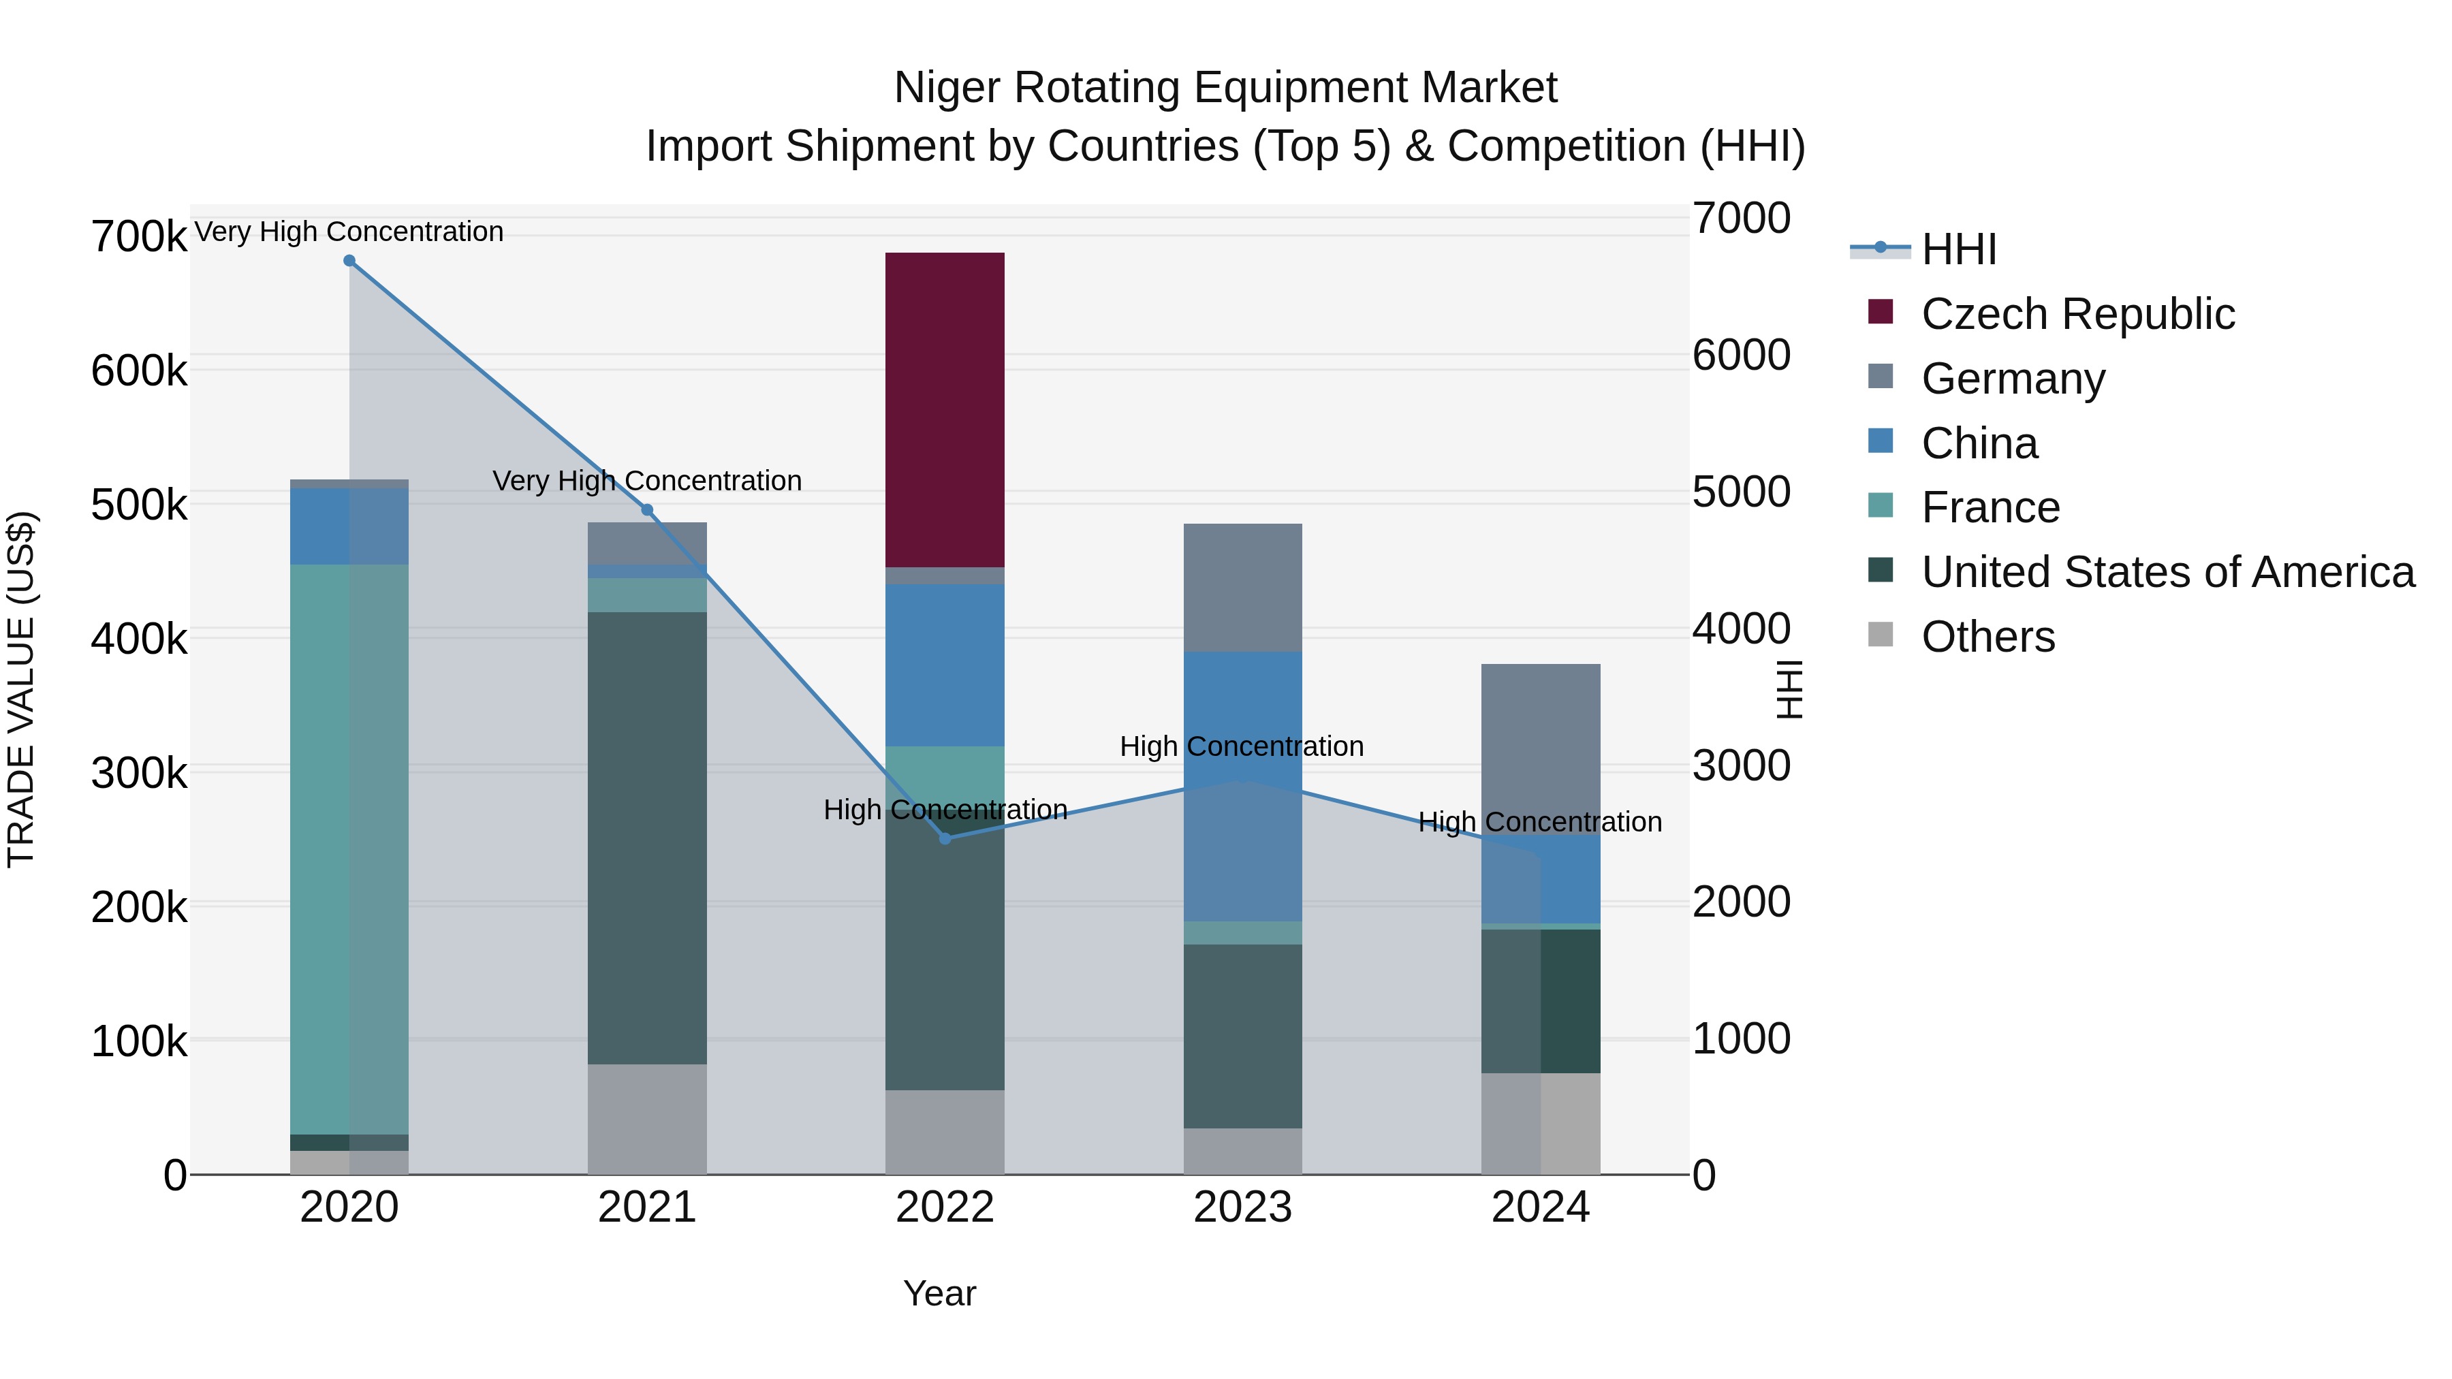The width and height of the screenshot is (2452, 1379).
Task: Click the Czech Republic bar segment in 2022
Action: click(x=945, y=410)
